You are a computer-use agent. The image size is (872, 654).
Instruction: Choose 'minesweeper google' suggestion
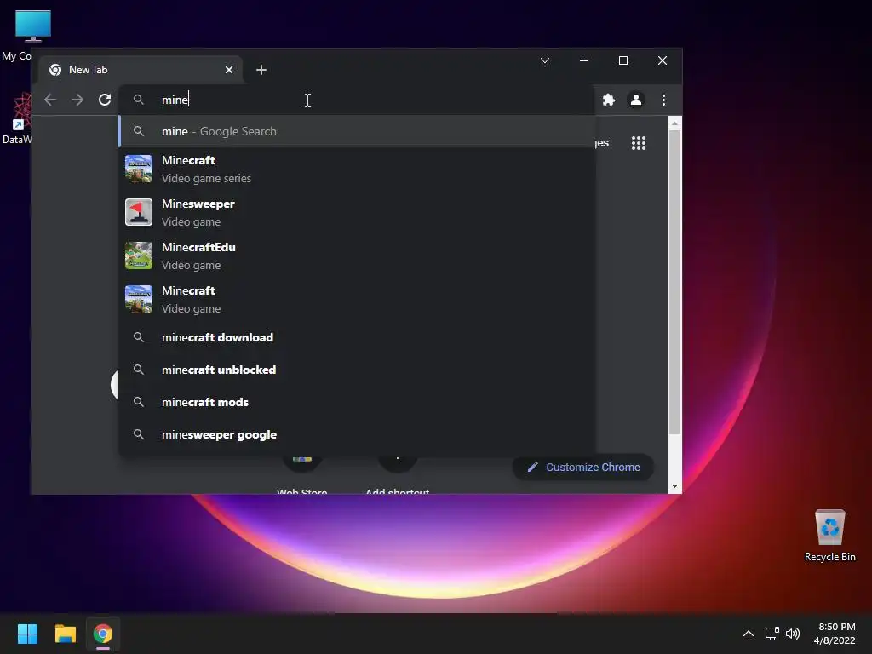357,434
